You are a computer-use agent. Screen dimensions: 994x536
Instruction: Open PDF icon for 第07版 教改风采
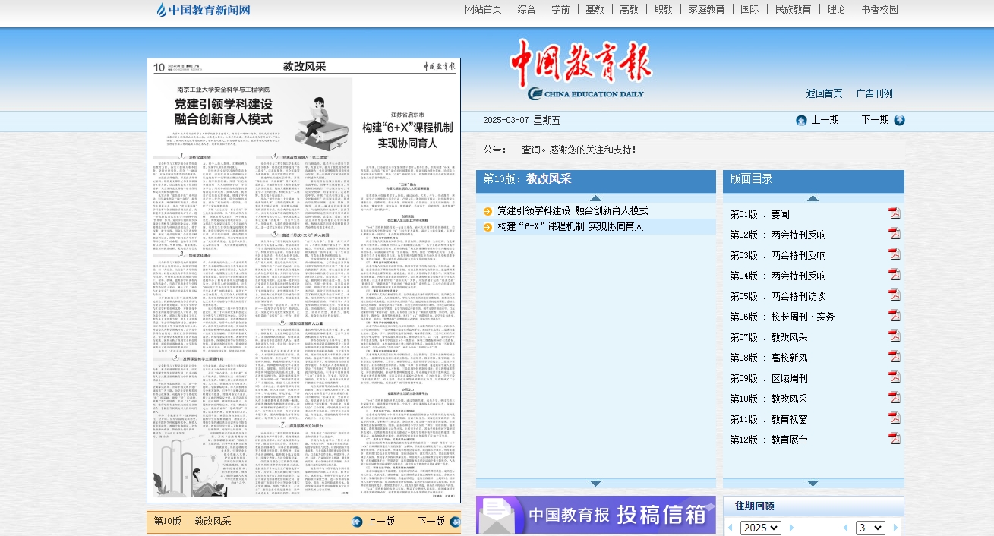tap(895, 336)
